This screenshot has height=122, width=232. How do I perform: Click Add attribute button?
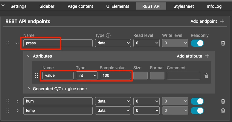[193, 56]
